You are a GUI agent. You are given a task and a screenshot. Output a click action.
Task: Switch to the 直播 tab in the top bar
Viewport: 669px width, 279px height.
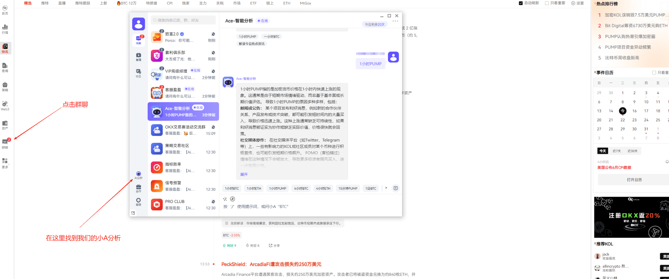tap(62, 3)
